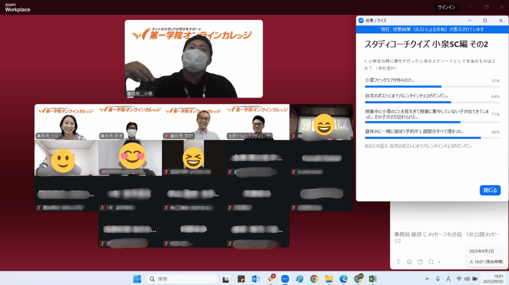Click the Zoom icon in the taskbar
The height and width of the screenshot is (285, 509).
coord(285,279)
